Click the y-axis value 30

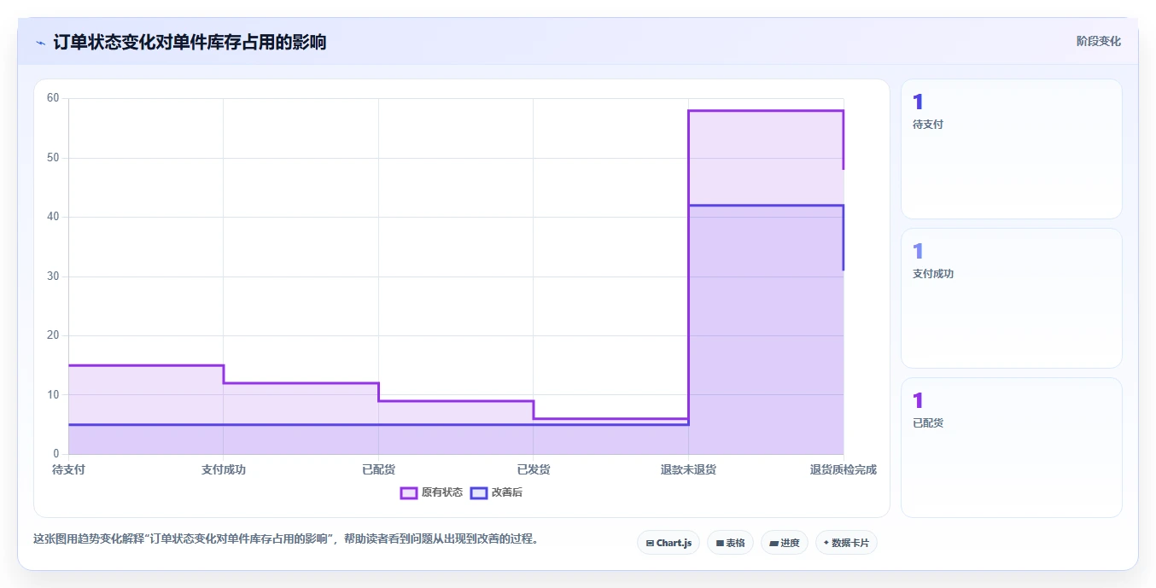pyautogui.click(x=53, y=277)
